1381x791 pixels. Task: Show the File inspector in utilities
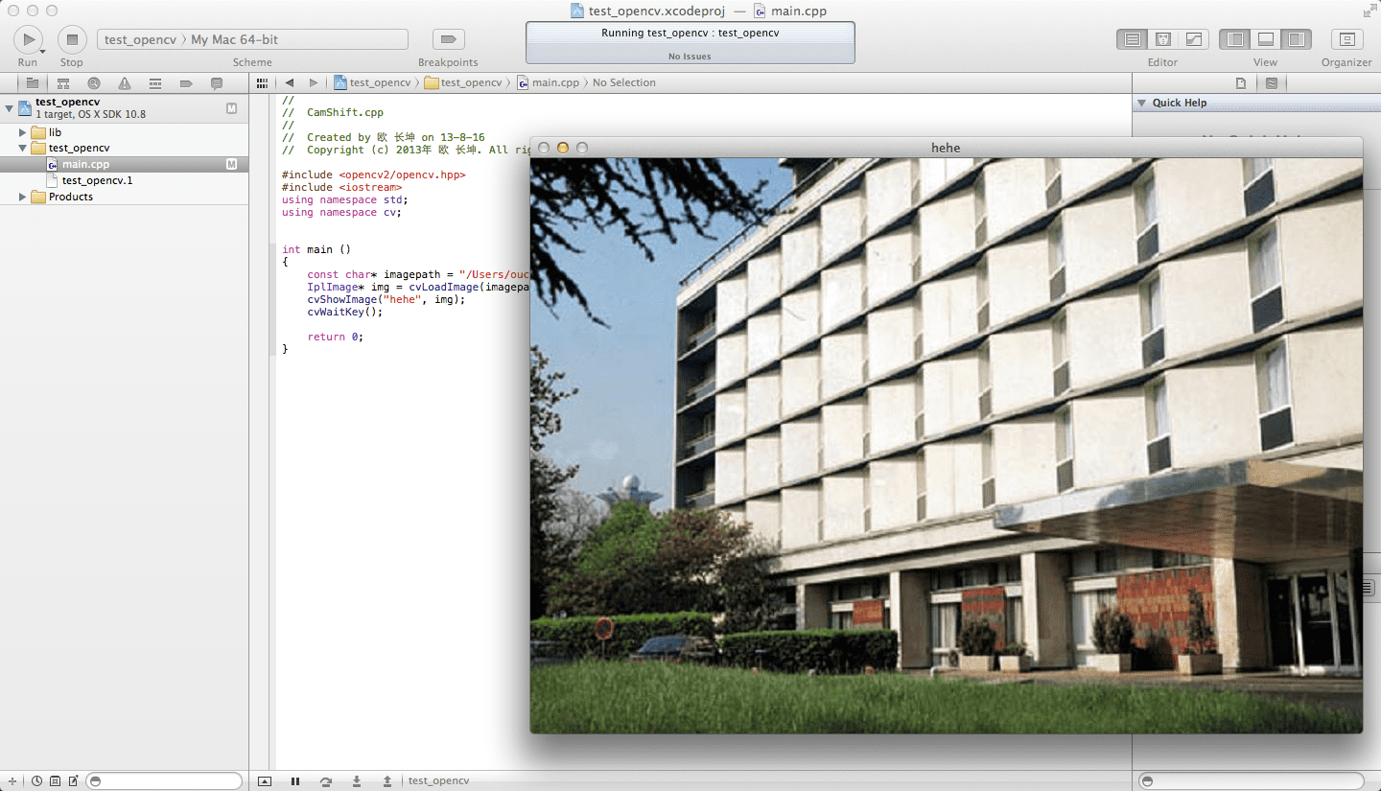tap(1240, 83)
